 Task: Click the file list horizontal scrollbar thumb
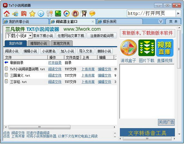(x=40, y=127)
